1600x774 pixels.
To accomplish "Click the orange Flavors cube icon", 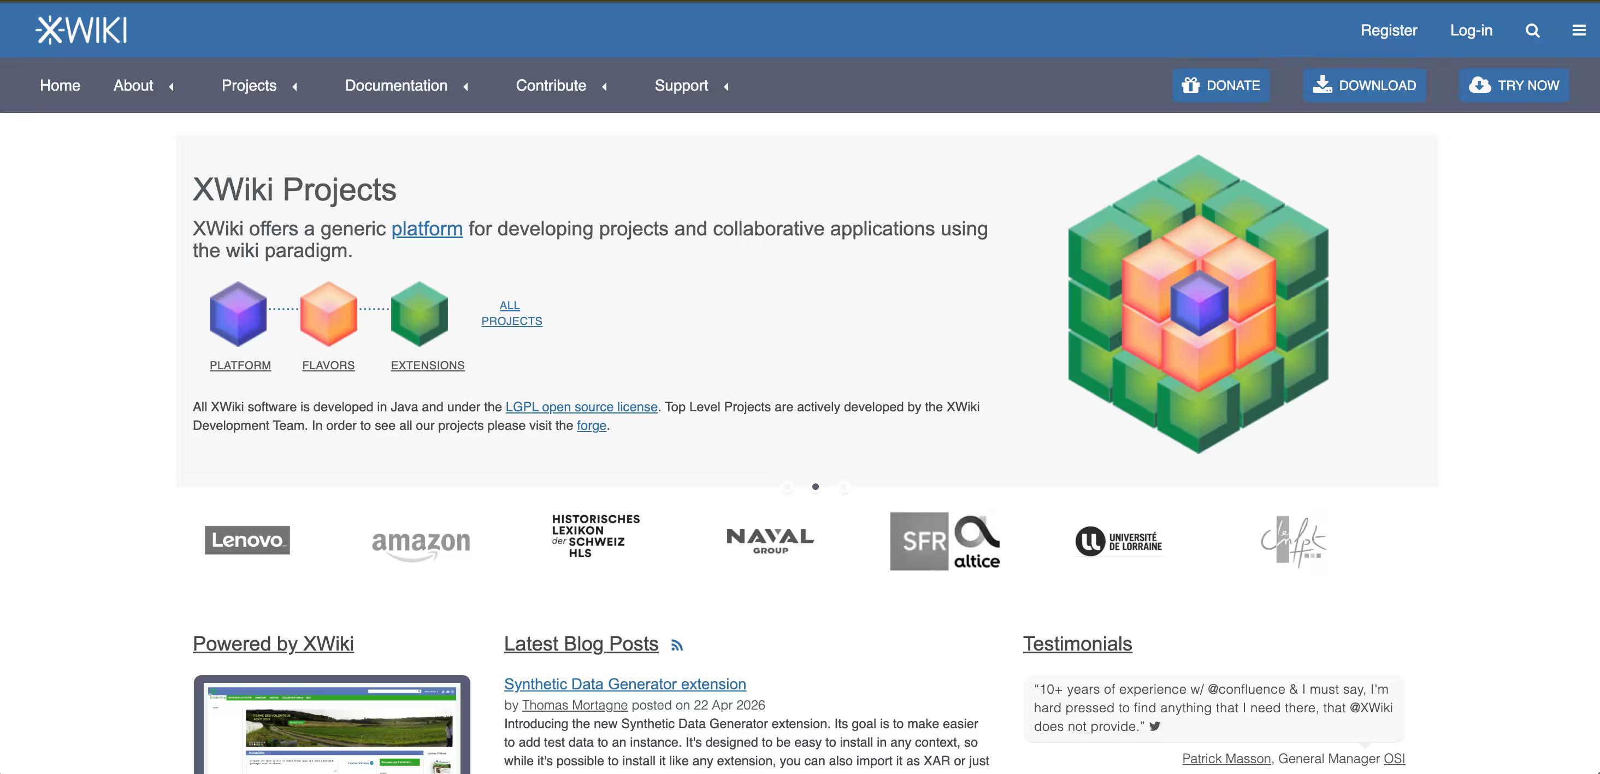I will tap(328, 314).
